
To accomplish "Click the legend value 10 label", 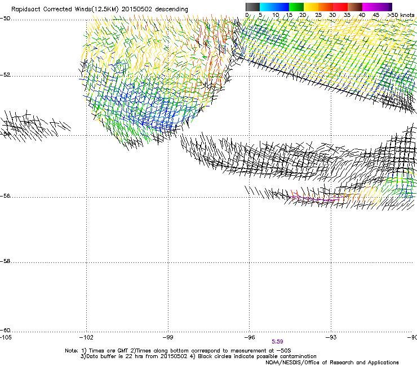I will [x=276, y=15].
